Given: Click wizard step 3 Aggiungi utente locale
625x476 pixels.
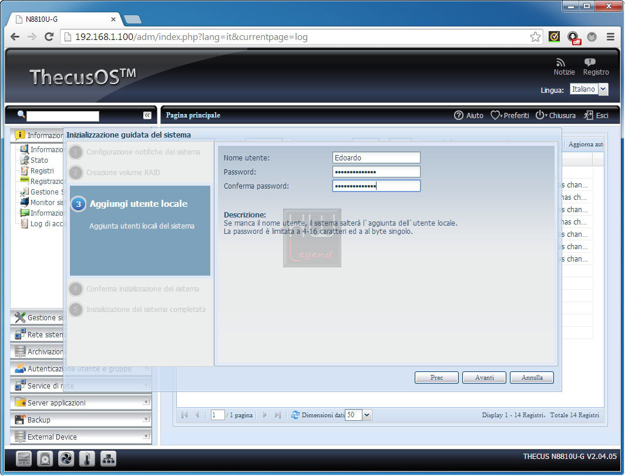Looking at the screenshot, I should [x=140, y=230].
